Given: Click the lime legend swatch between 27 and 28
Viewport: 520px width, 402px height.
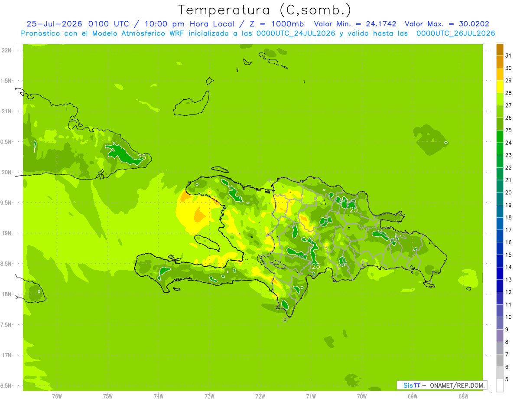Looking at the screenshot, I should [500, 99].
